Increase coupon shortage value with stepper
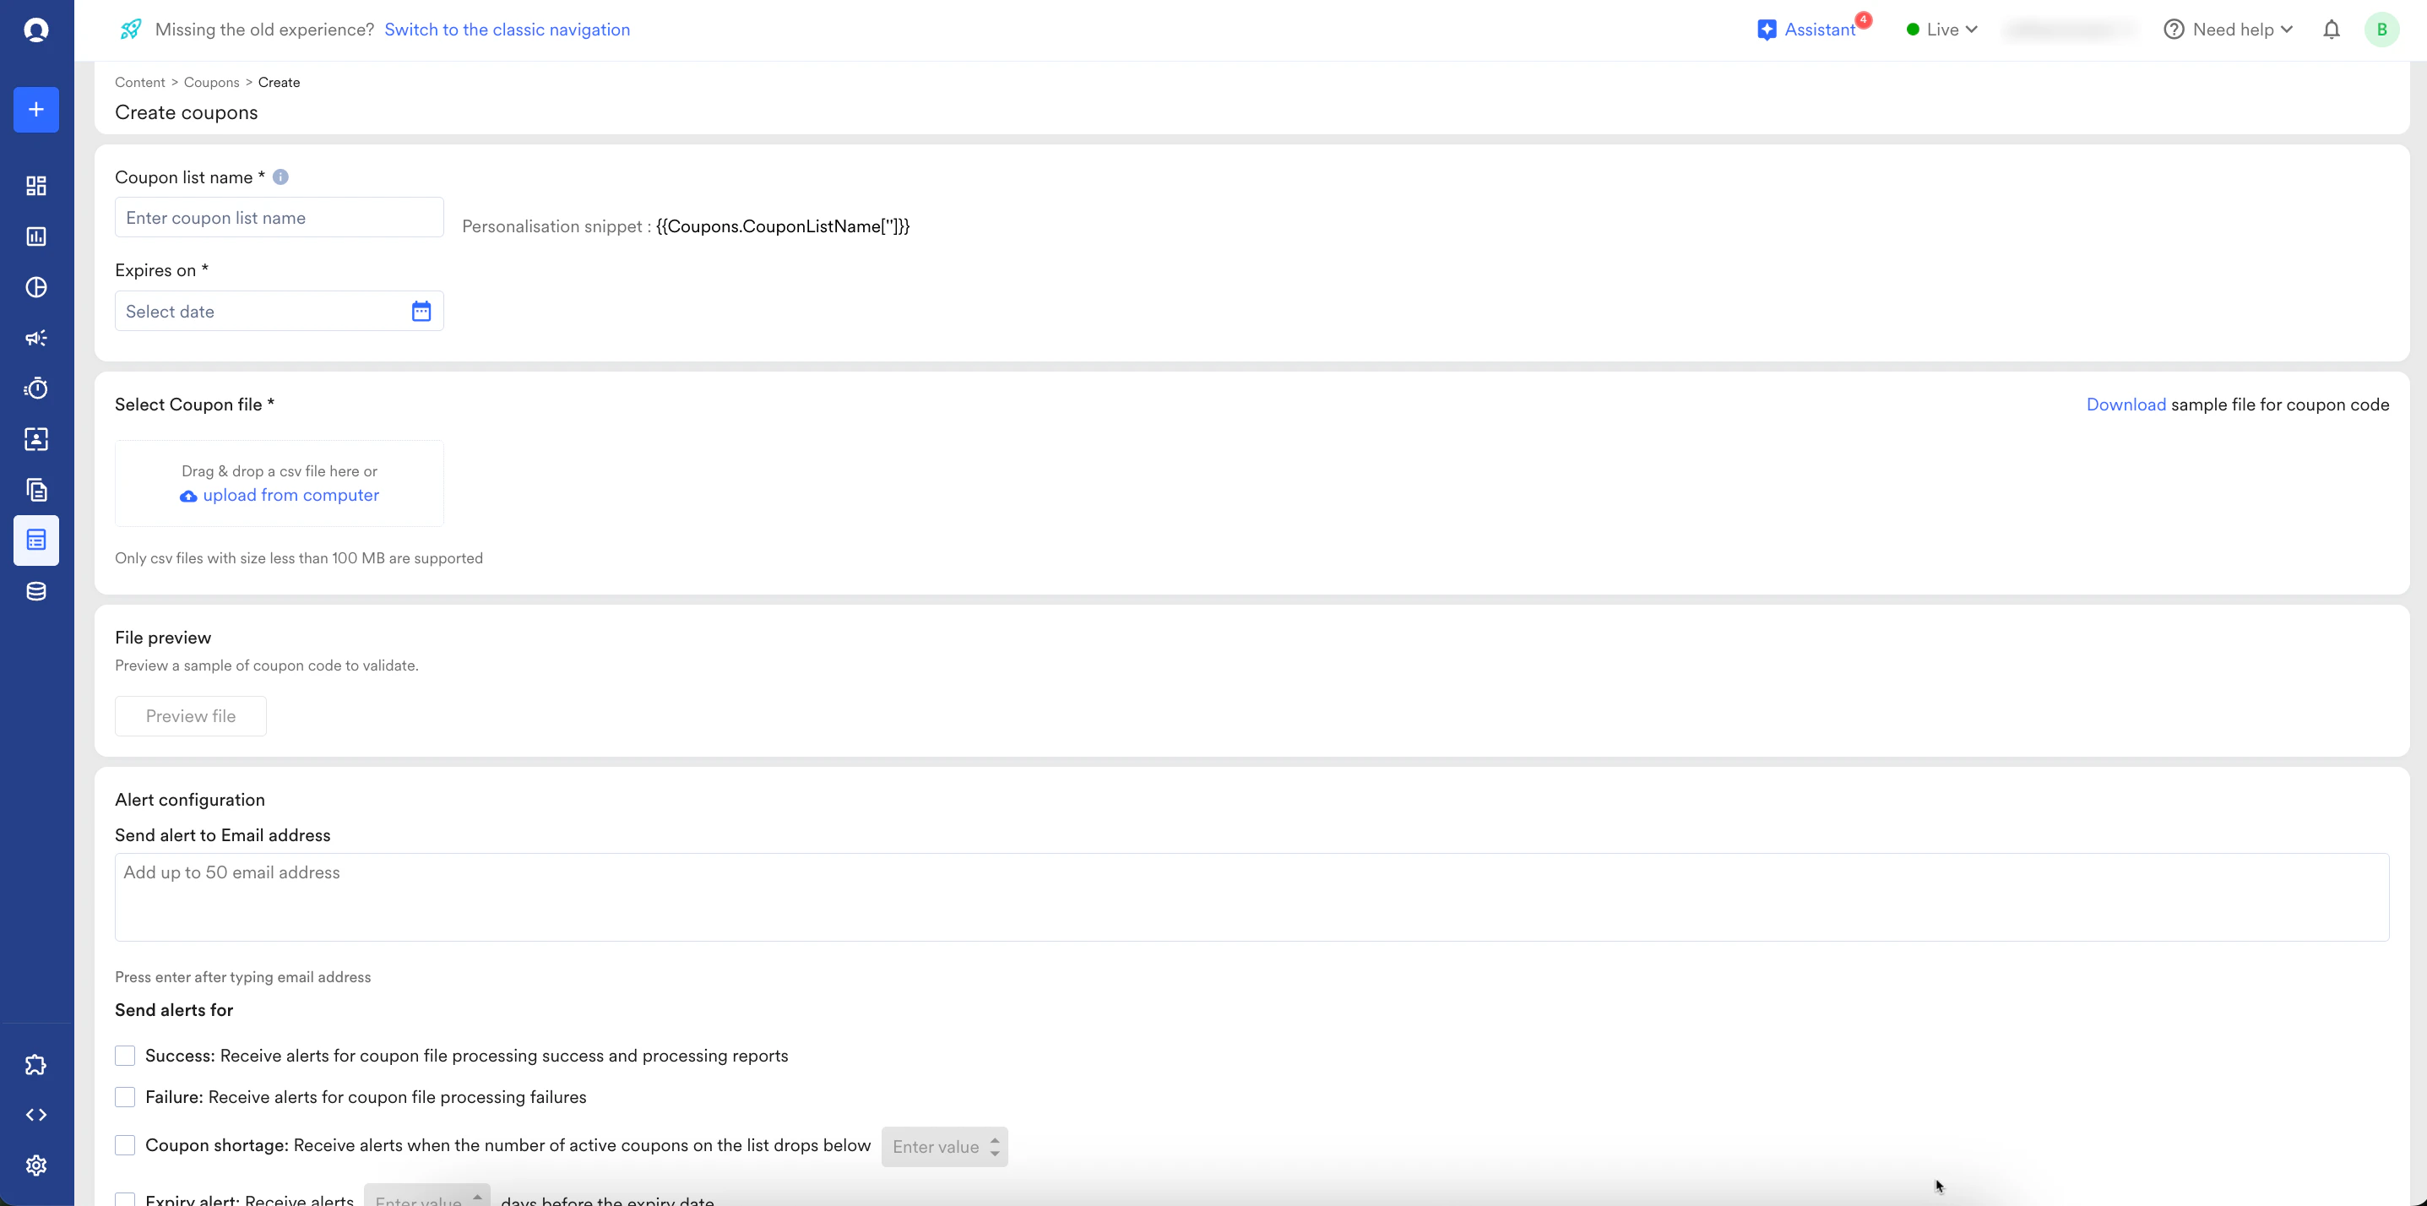Image resolution: width=2427 pixels, height=1206 pixels. coord(995,1140)
